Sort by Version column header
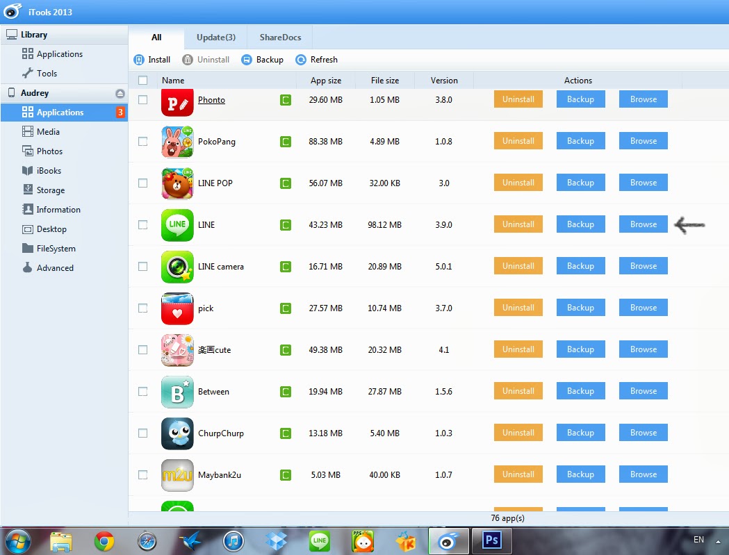The image size is (729, 555). tap(444, 81)
